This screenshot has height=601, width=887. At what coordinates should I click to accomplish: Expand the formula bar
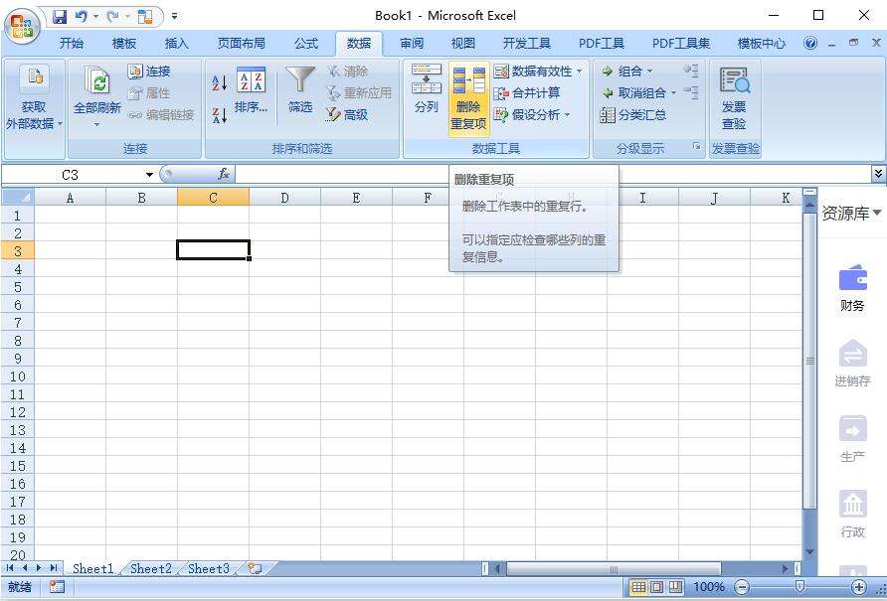pyautogui.click(x=878, y=174)
